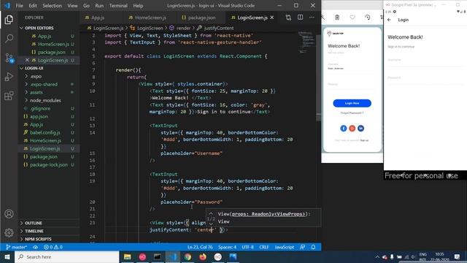Screen dimensions: 467x263
Task: Click the render breadcrumb item
Action: point(183,28)
